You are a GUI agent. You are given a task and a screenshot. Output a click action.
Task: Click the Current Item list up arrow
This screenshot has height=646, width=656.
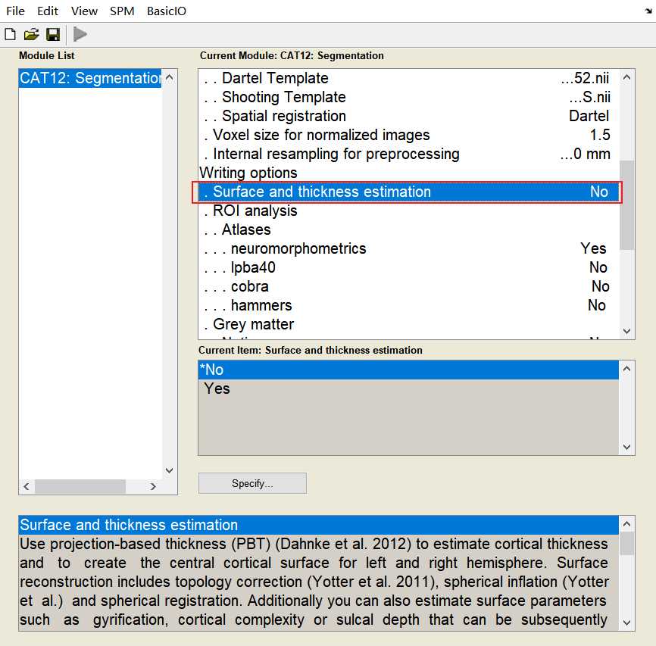point(626,369)
